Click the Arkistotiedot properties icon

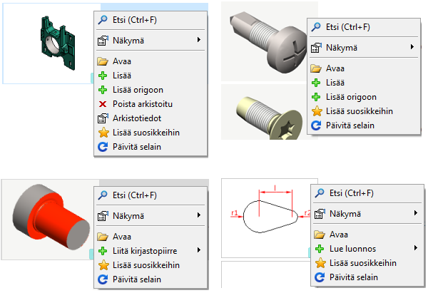pos(101,118)
